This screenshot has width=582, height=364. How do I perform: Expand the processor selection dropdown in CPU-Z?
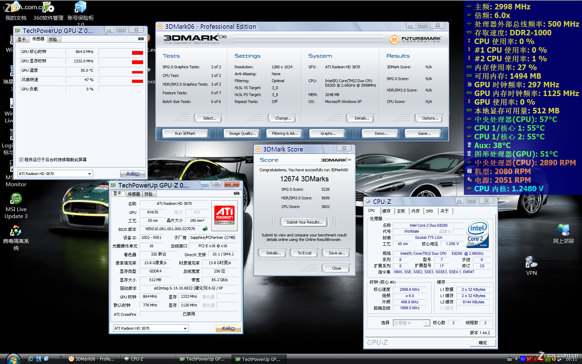pyautogui.click(x=426, y=323)
